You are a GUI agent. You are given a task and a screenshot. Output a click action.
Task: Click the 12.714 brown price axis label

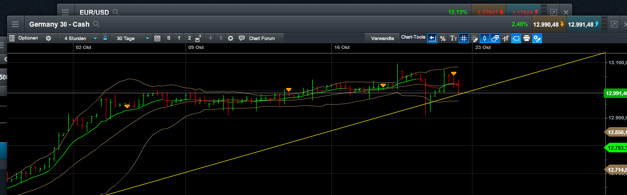pyautogui.click(x=615, y=169)
